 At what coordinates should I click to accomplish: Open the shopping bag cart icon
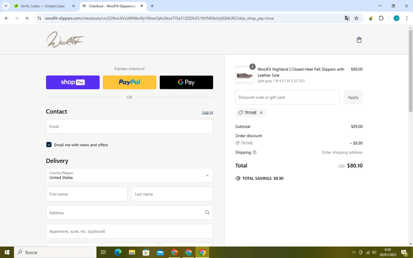tap(359, 40)
